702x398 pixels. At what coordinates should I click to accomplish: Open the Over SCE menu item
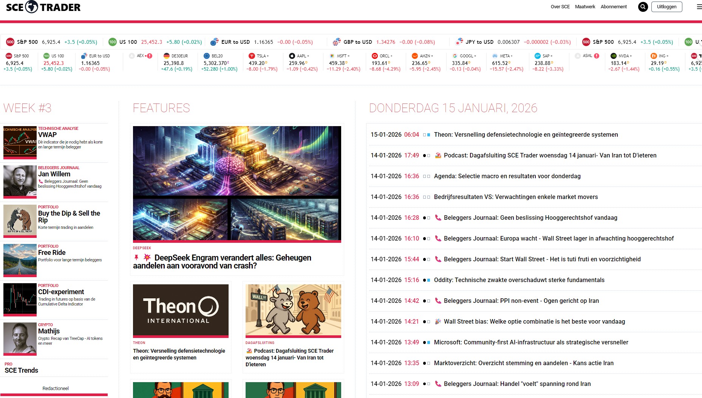(560, 7)
